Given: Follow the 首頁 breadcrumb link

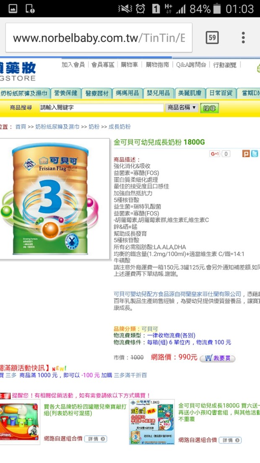Looking at the screenshot, I should [x=21, y=127].
